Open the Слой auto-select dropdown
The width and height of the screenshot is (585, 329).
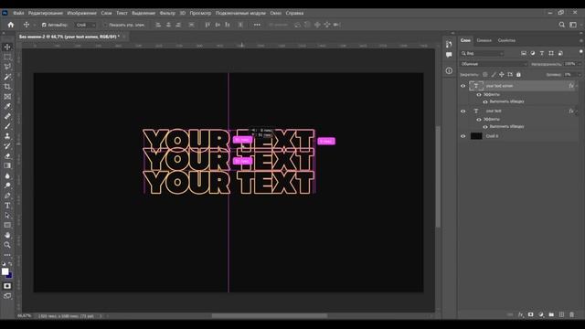click(85, 25)
